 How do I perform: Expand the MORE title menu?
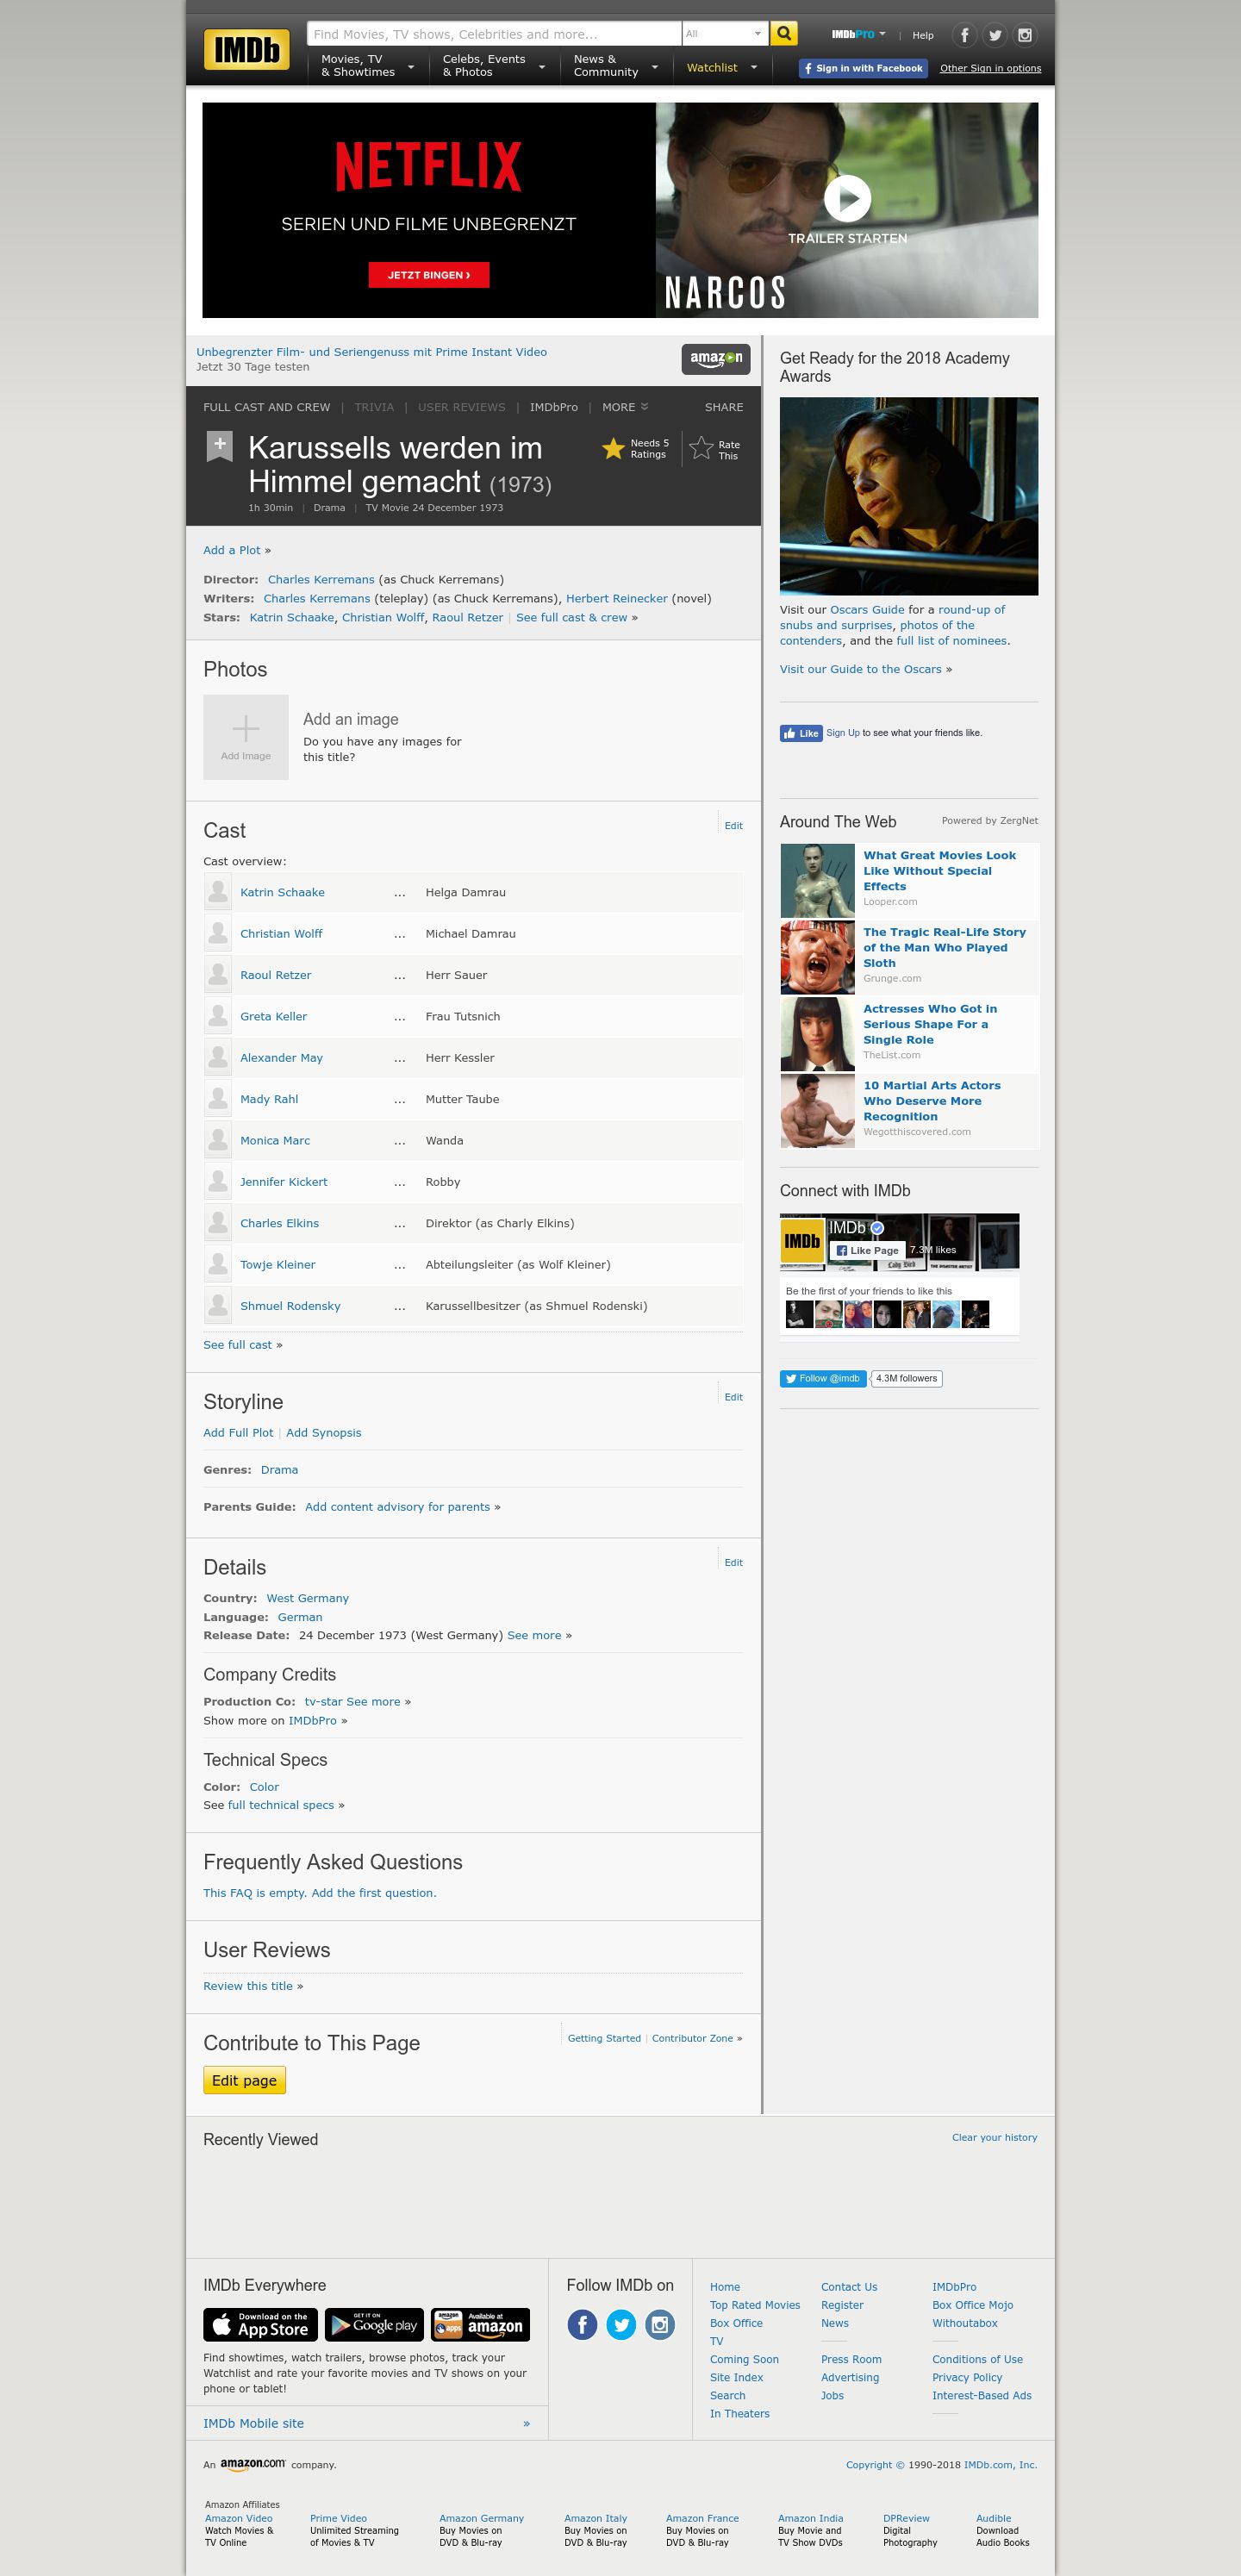[x=625, y=407]
